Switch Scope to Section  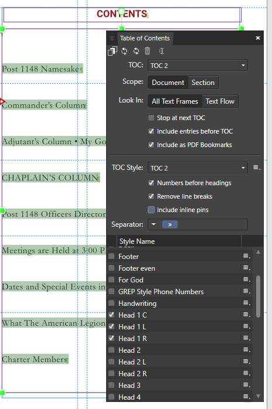point(203,83)
